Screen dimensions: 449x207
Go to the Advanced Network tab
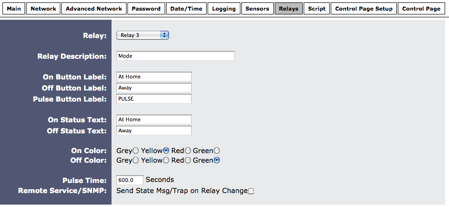point(94,9)
